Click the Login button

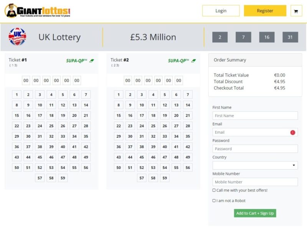click(x=221, y=11)
